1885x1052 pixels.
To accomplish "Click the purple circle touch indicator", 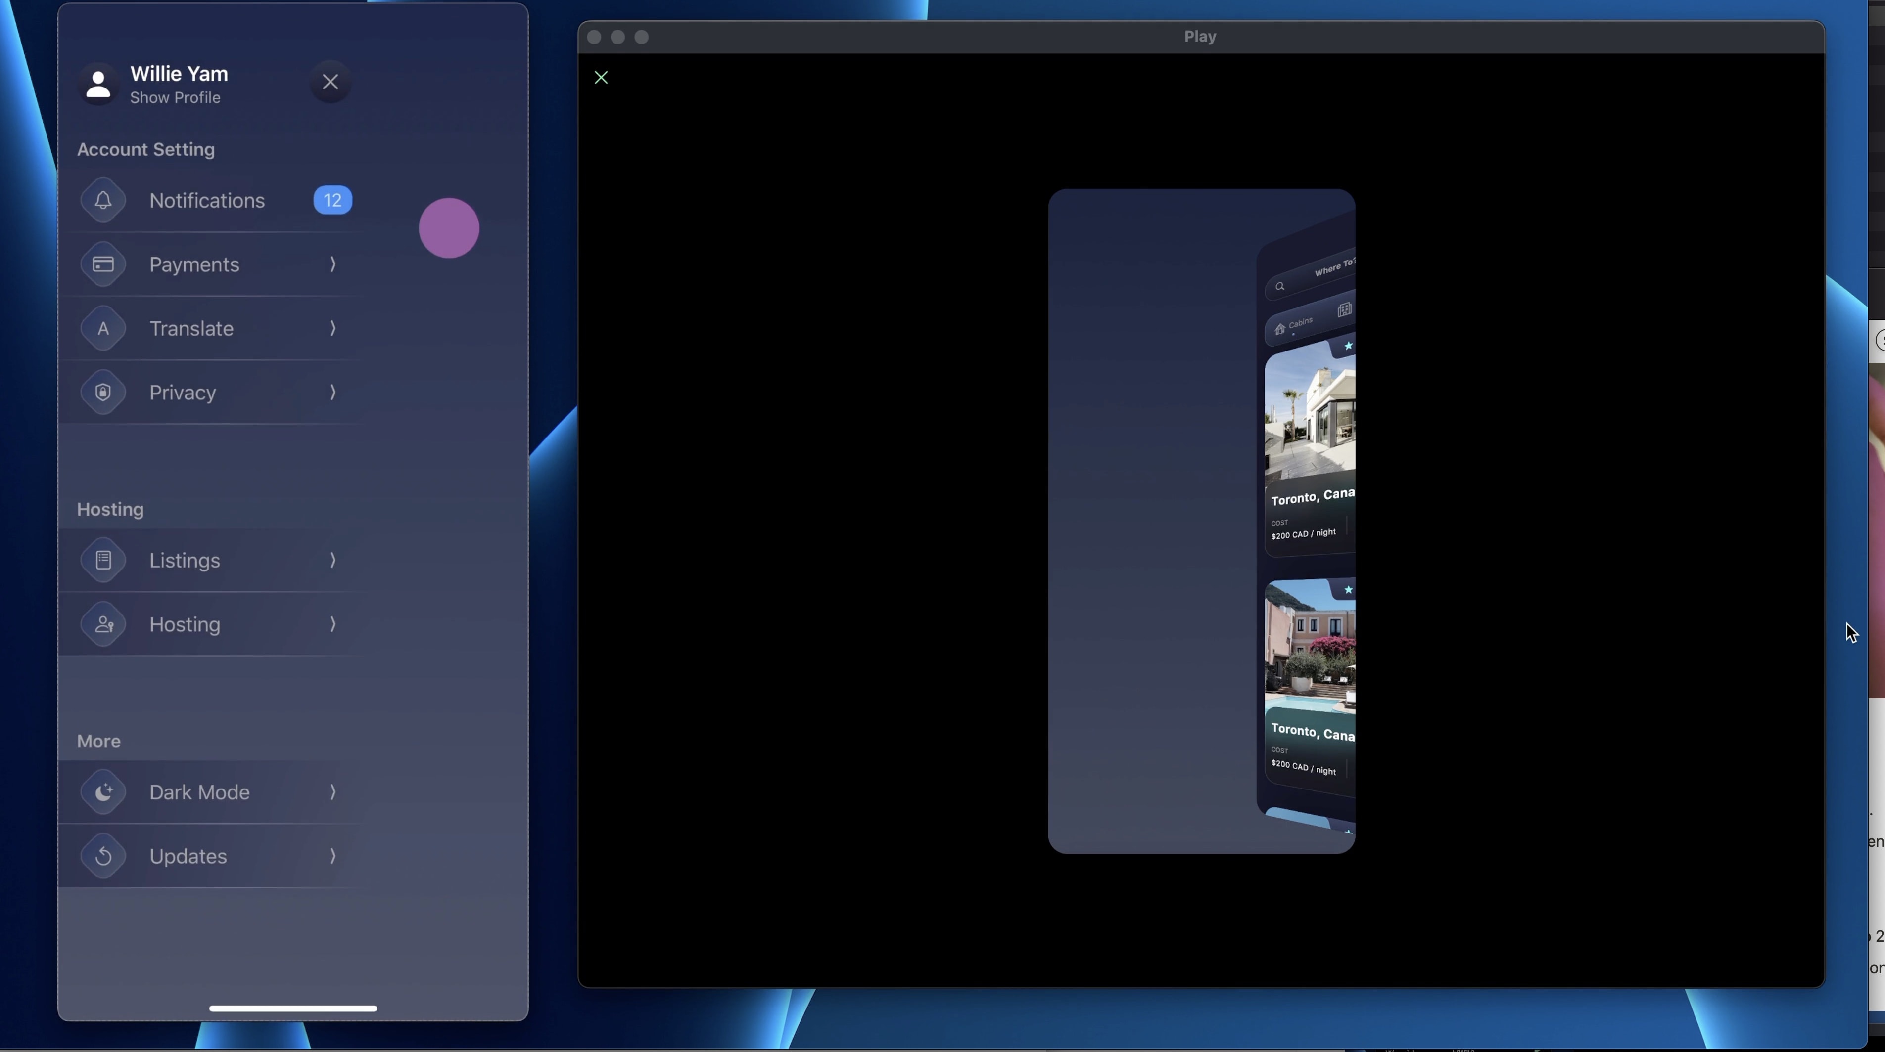I will 449,228.
